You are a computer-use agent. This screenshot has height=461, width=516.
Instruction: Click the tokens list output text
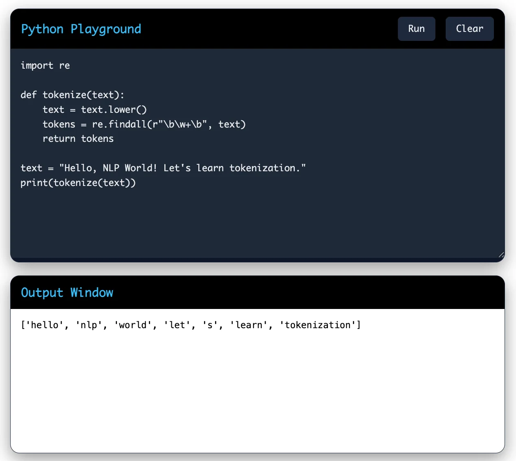[x=191, y=325]
